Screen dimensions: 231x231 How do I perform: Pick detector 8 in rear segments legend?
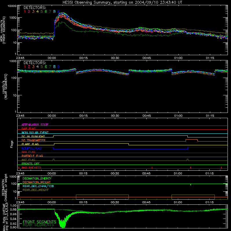pyautogui.click(x=54, y=67)
